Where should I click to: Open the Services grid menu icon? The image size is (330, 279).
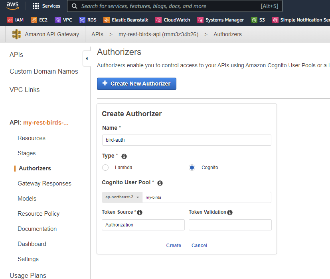click(36, 6)
